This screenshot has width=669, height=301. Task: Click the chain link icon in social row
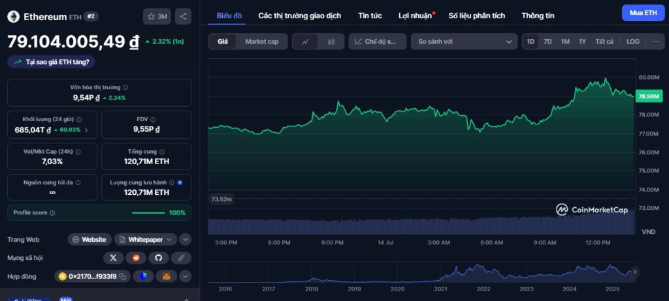[x=182, y=257]
